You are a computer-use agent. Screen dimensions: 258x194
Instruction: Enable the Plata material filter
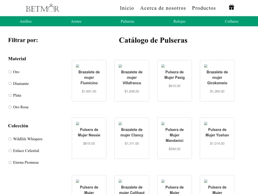10,95
